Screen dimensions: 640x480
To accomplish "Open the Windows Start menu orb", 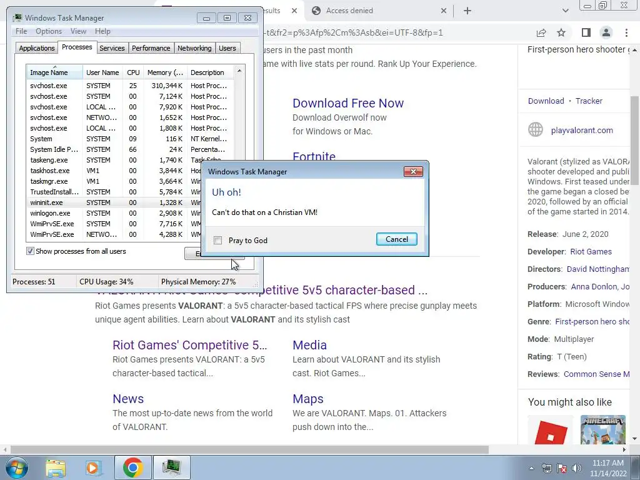I will [17, 467].
